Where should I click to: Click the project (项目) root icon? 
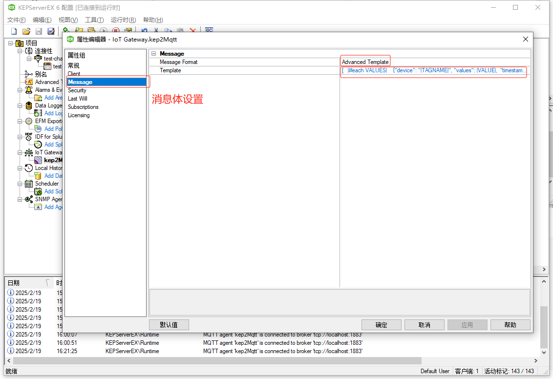click(20, 43)
